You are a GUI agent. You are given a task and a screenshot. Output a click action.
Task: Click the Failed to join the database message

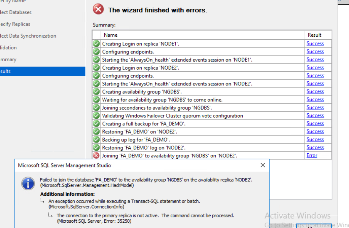146,182
